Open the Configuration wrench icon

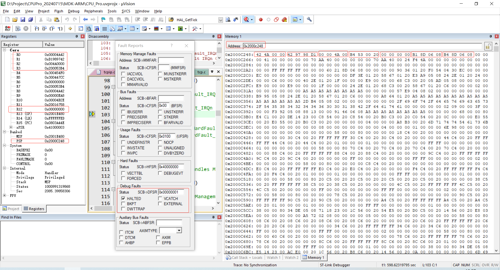[x=309, y=19]
